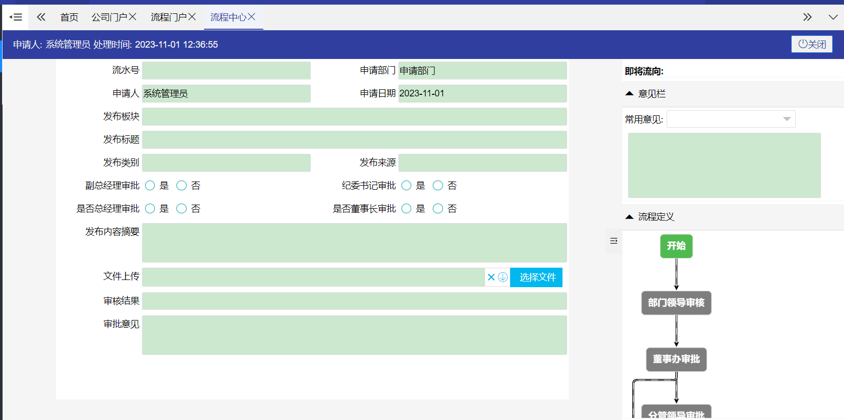The height and width of the screenshot is (420, 844).
Task: Close the 流程中心 tab
Action: (251, 17)
